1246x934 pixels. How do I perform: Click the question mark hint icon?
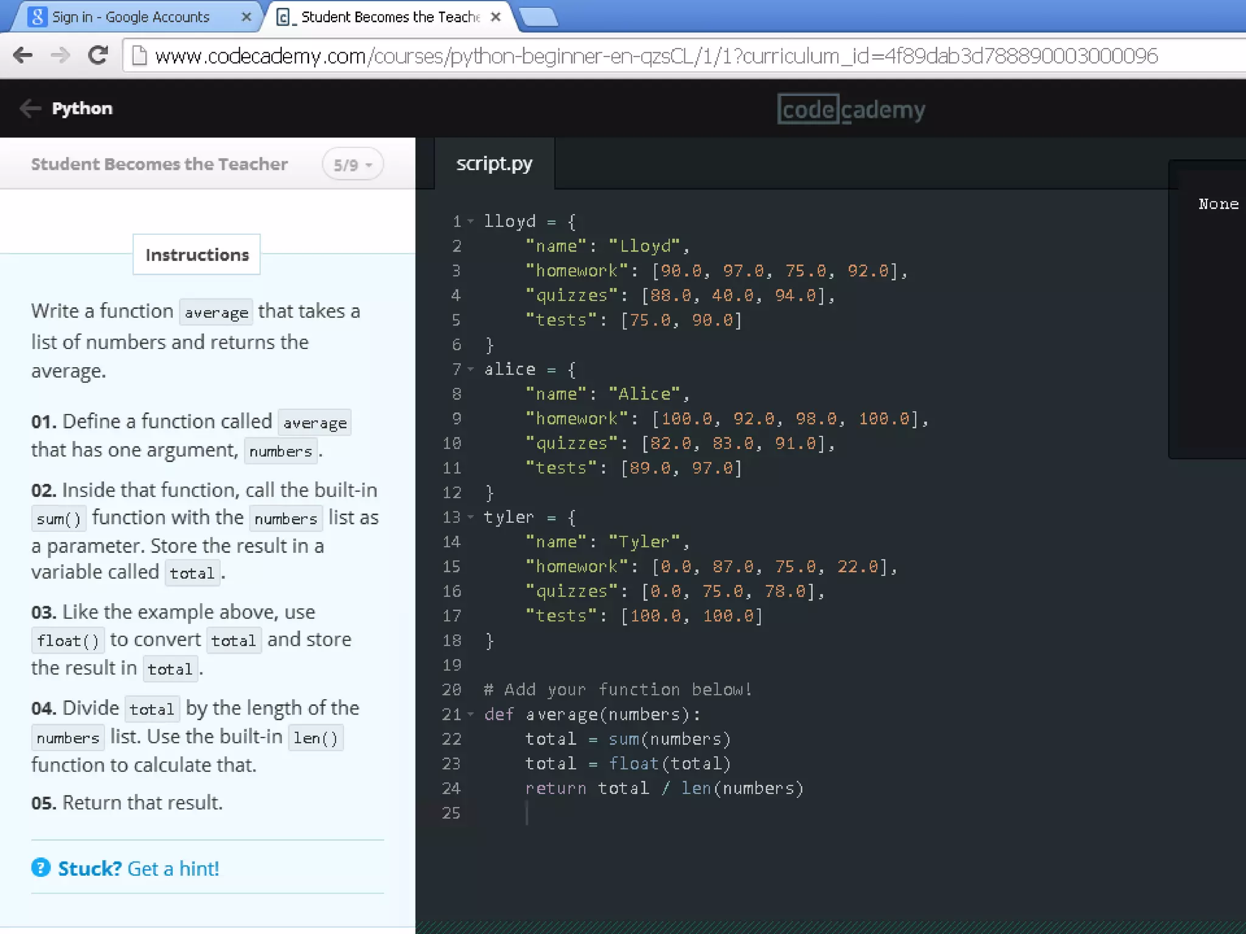point(41,868)
